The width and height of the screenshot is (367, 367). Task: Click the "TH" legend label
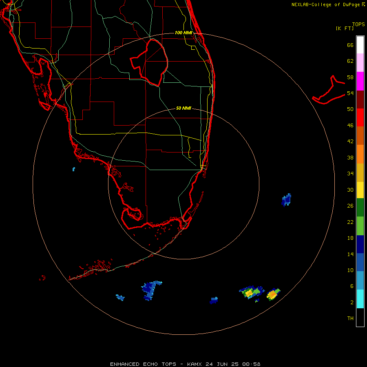pyautogui.click(x=350, y=318)
